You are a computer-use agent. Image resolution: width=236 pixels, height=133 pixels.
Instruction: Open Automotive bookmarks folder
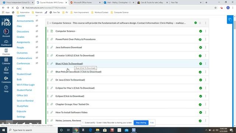coord(23,12)
